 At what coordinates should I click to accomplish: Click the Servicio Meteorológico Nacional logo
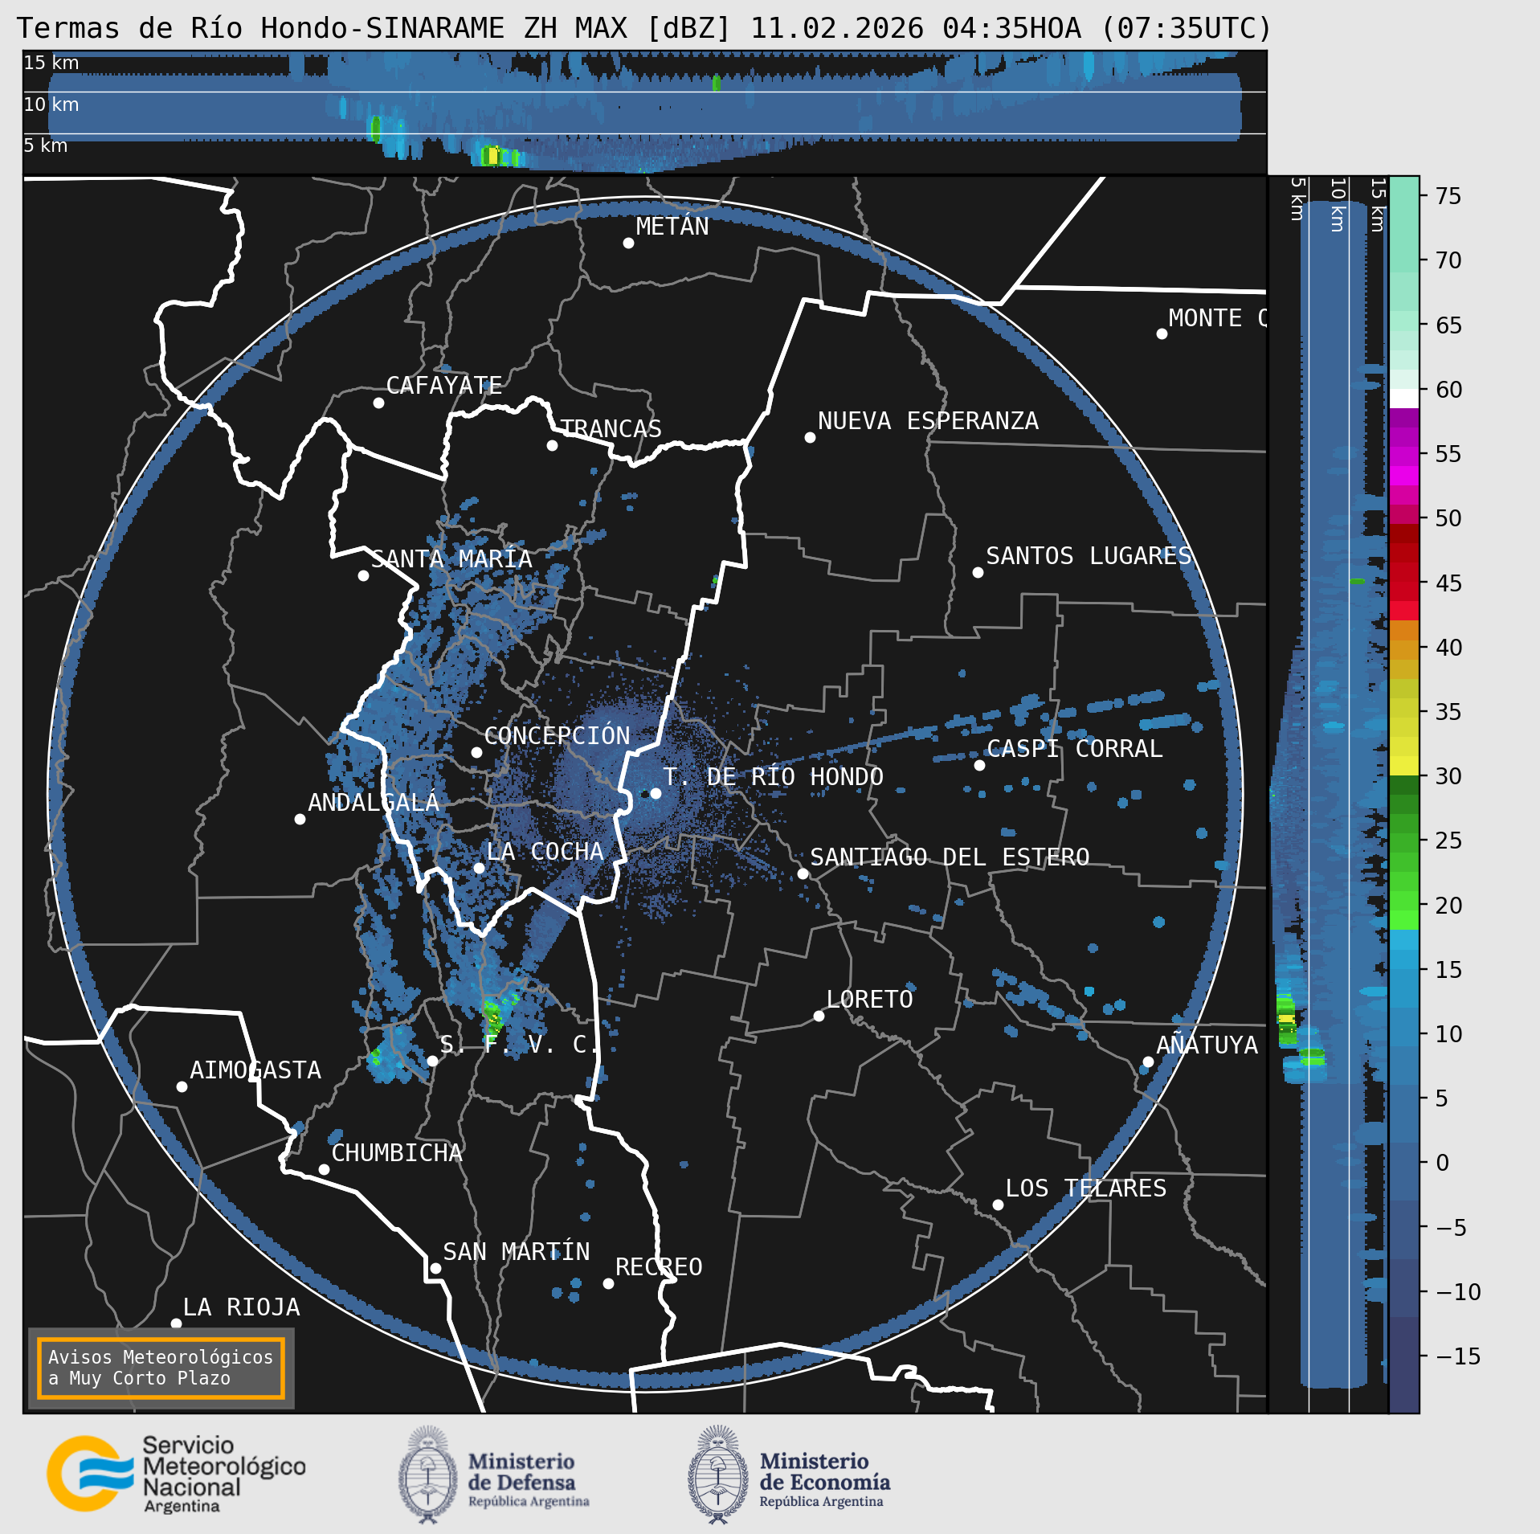tap(176, 1475)
